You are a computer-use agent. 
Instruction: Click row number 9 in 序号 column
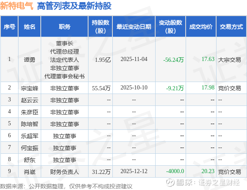pos(9,171)
